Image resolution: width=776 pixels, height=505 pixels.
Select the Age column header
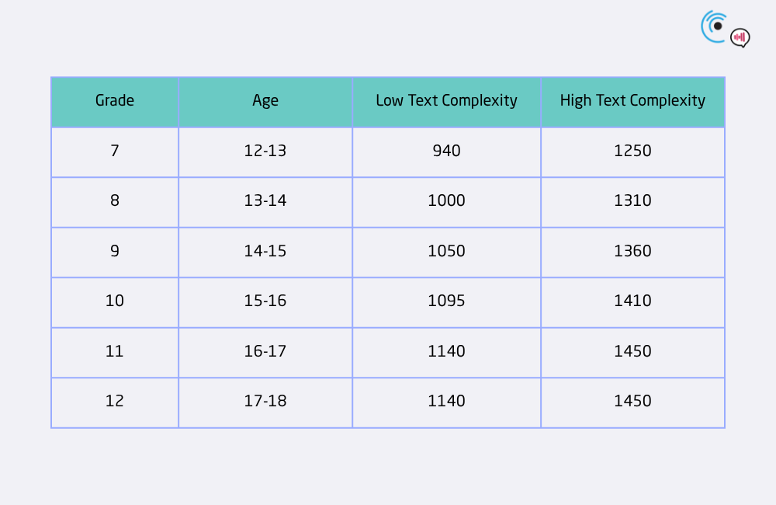coord(265,102)
